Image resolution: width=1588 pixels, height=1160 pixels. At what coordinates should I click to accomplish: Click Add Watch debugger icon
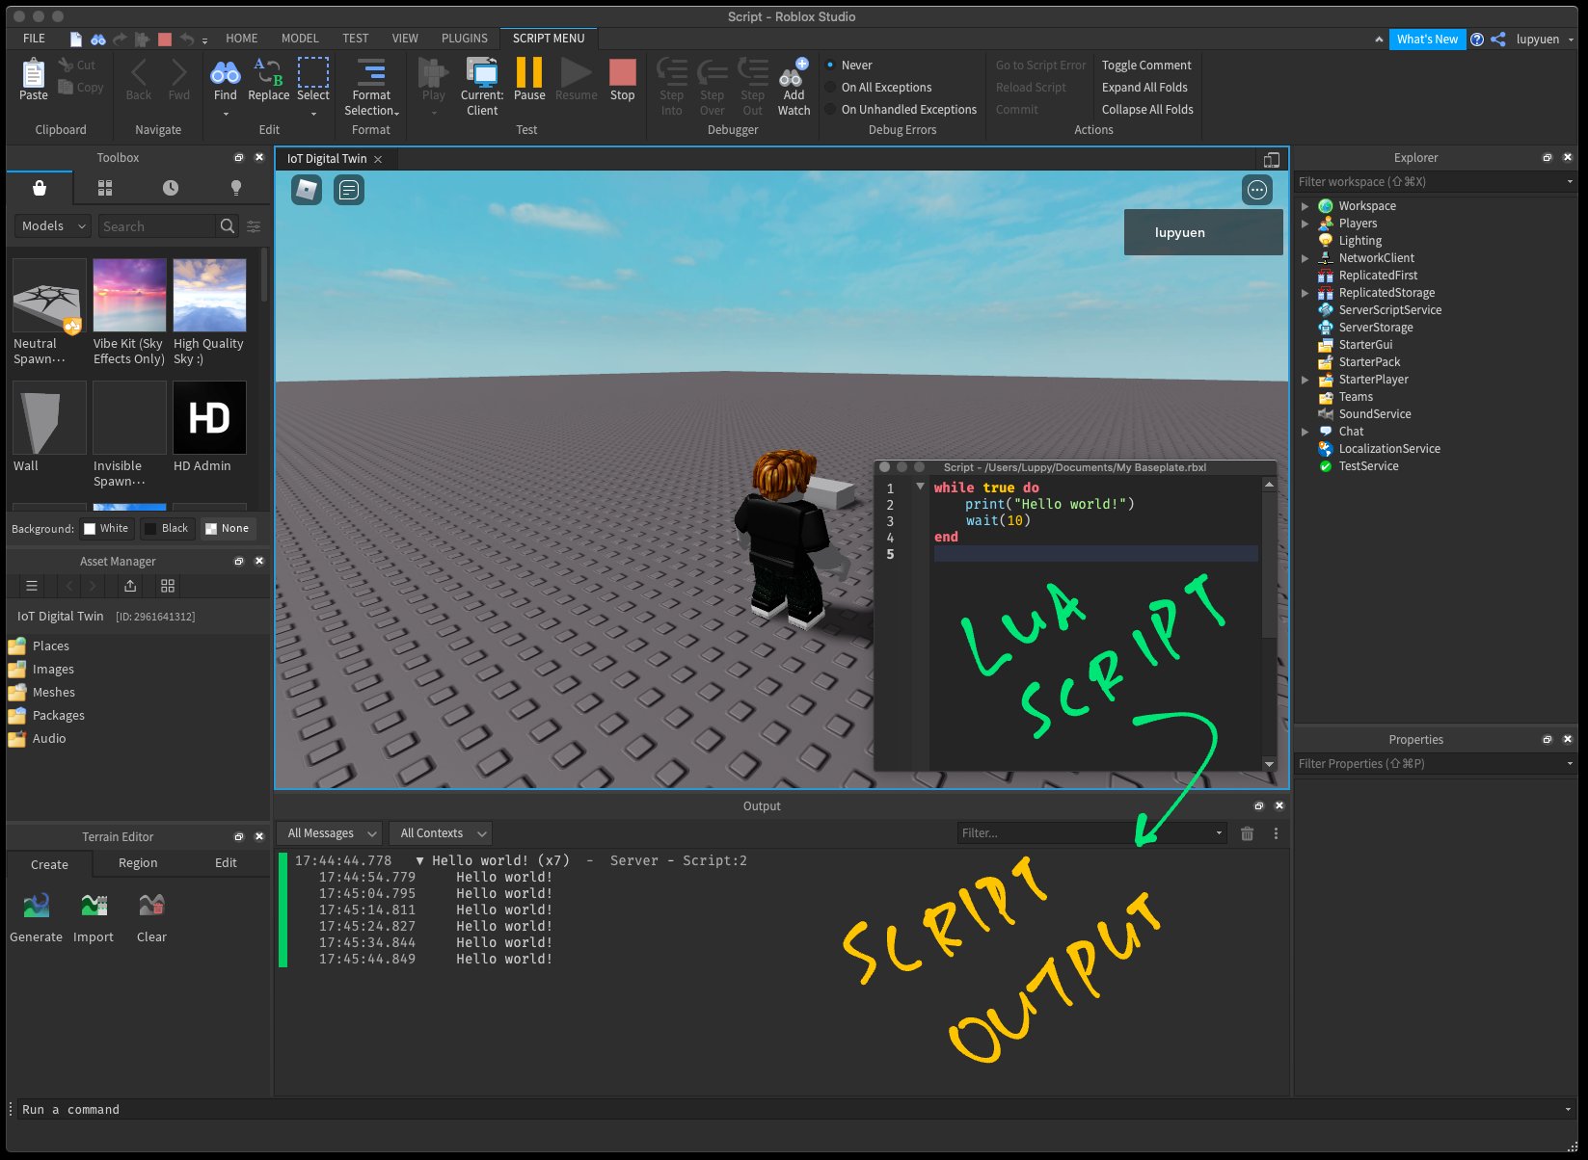point(794,73)
